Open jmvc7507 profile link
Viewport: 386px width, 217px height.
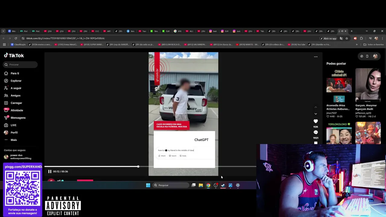pos(331,113)
